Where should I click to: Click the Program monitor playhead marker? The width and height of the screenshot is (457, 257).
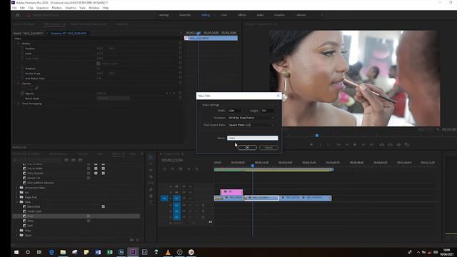[x=317, y=136]
